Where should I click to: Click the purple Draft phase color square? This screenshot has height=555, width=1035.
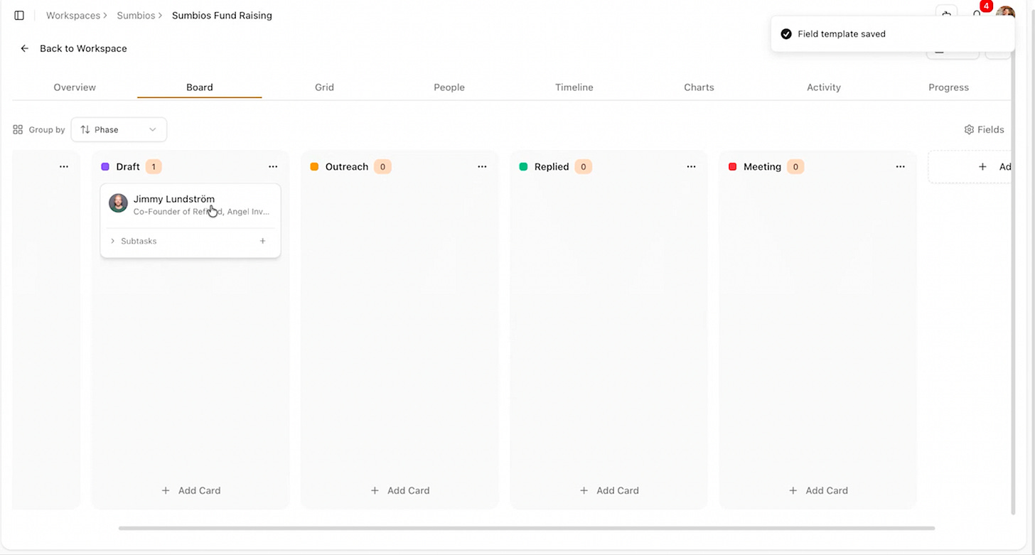[x=105, y=166]
